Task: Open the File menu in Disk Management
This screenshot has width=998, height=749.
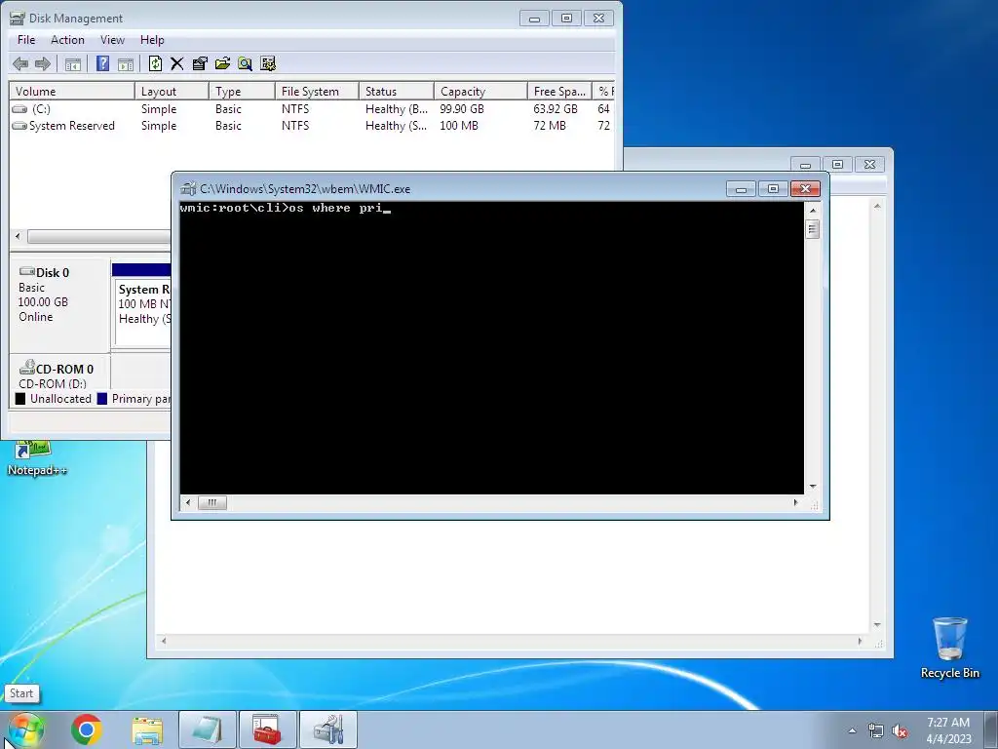Action: click(x=26, y=40)
